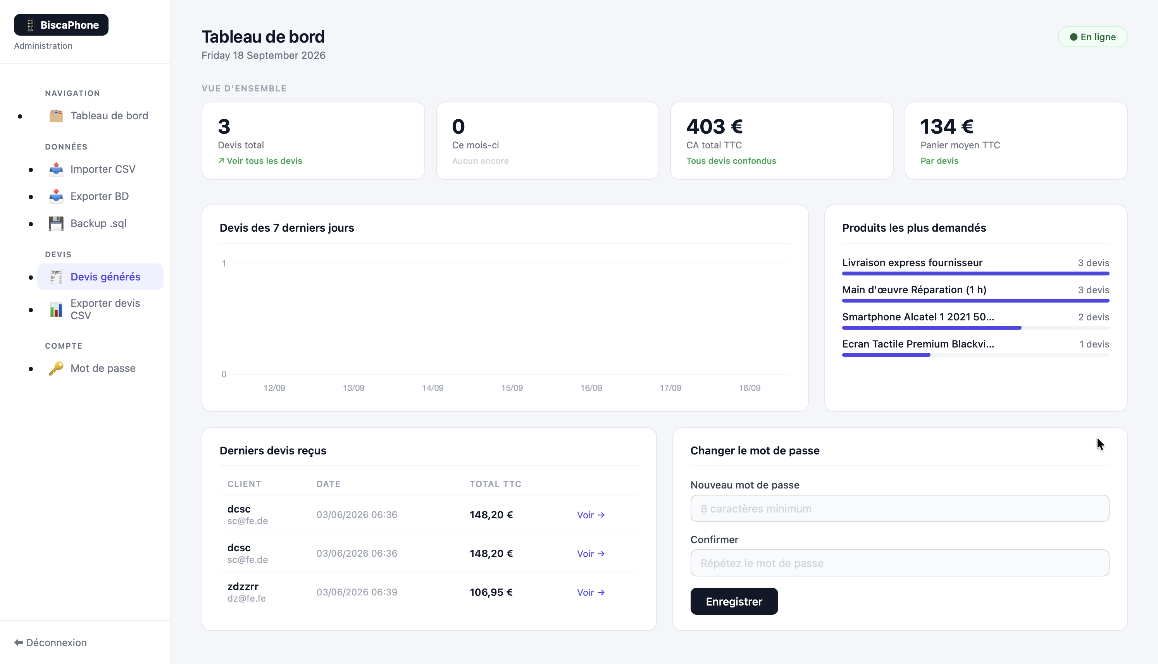Click Livraison express fournisseur progress bar
1158x664 pixels.
(975, 274)
